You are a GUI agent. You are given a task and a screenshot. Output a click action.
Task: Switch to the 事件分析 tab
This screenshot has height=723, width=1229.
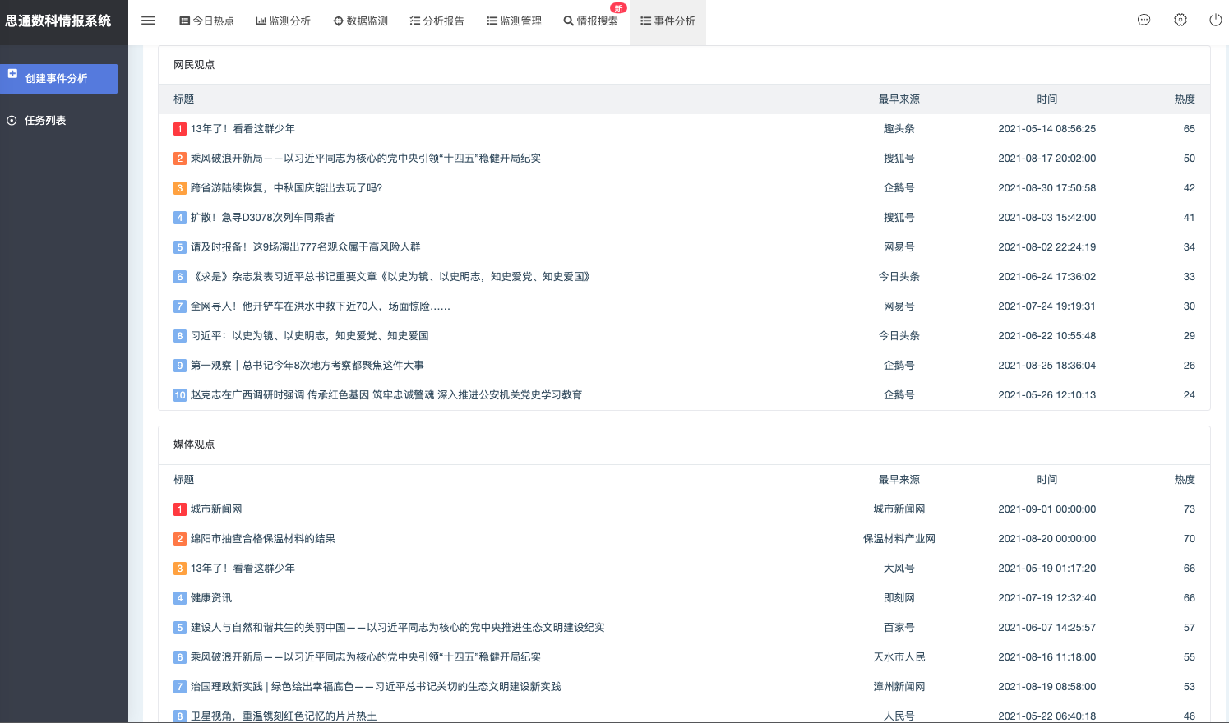tap(668, 21)
